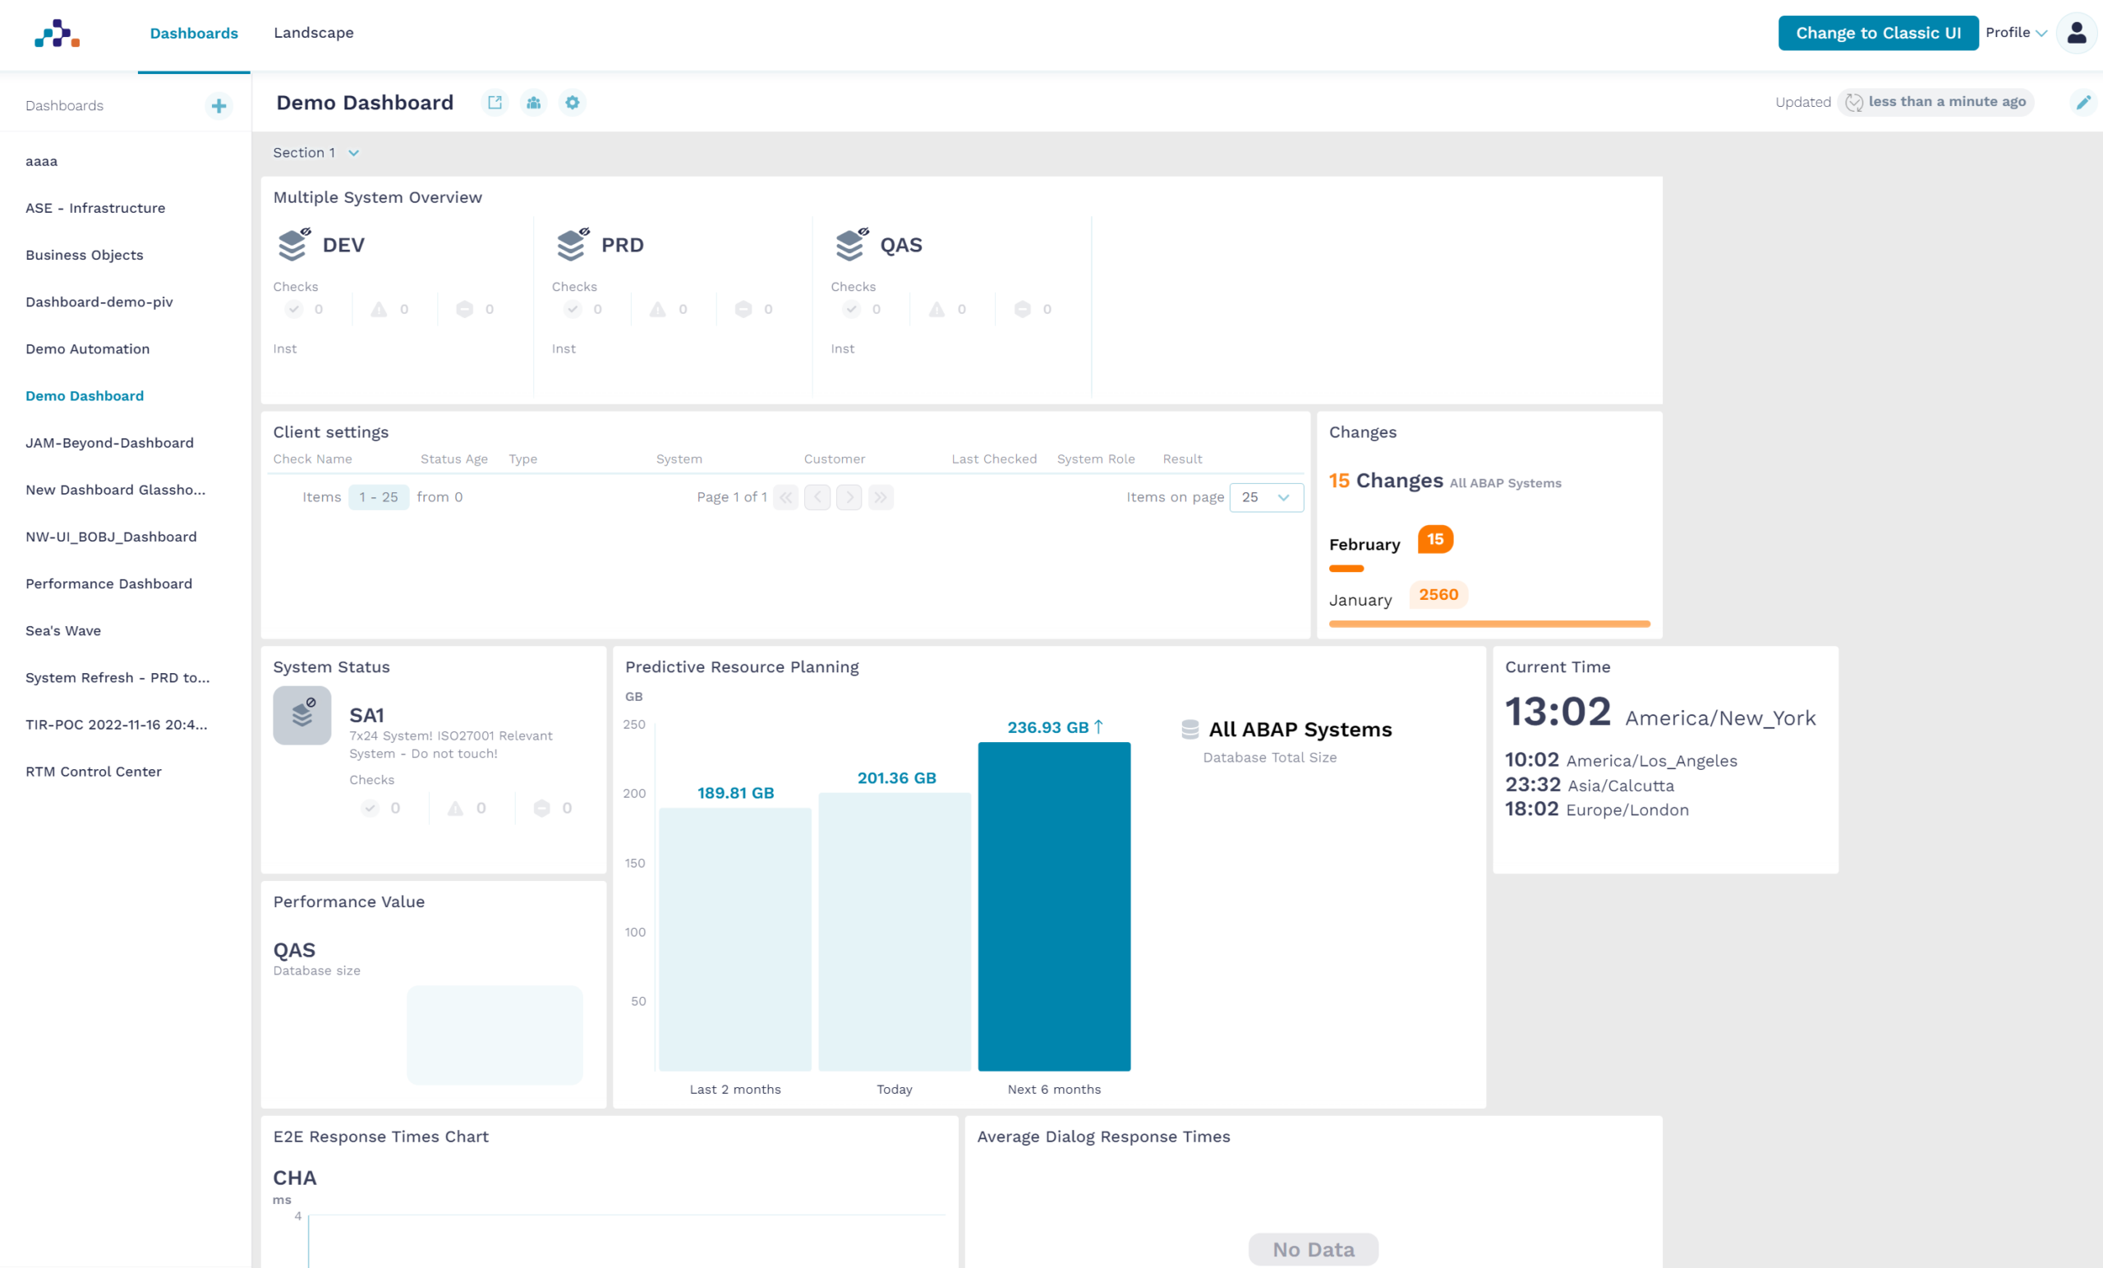This screenshot has height=1268, width=2103.
Task: Open the dashboard in a new window
Action: point(495,102)
